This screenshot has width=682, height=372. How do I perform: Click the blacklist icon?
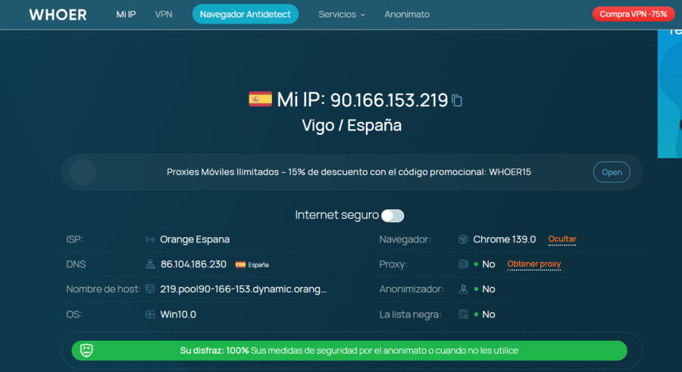point(463,314)
